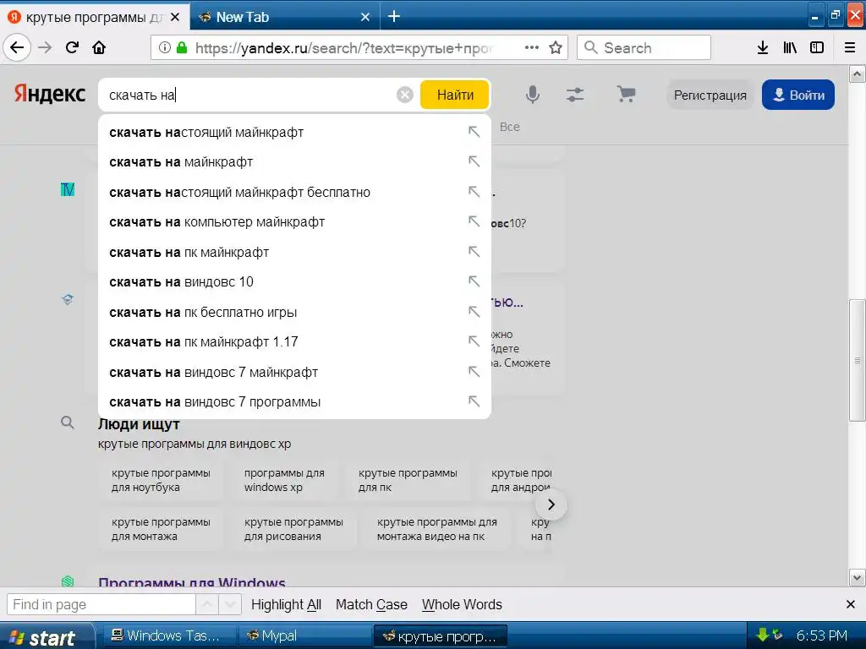This screenshot has width=866, height=649.
Task: Bookmark this page with the star
Action: tap(556, 47)
